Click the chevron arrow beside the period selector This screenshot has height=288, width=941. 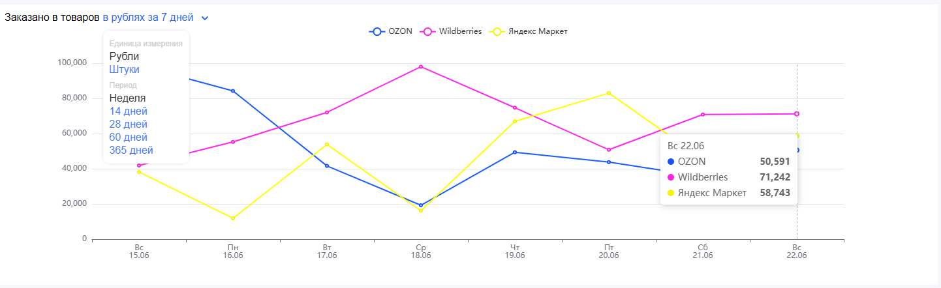coord(205,18)
